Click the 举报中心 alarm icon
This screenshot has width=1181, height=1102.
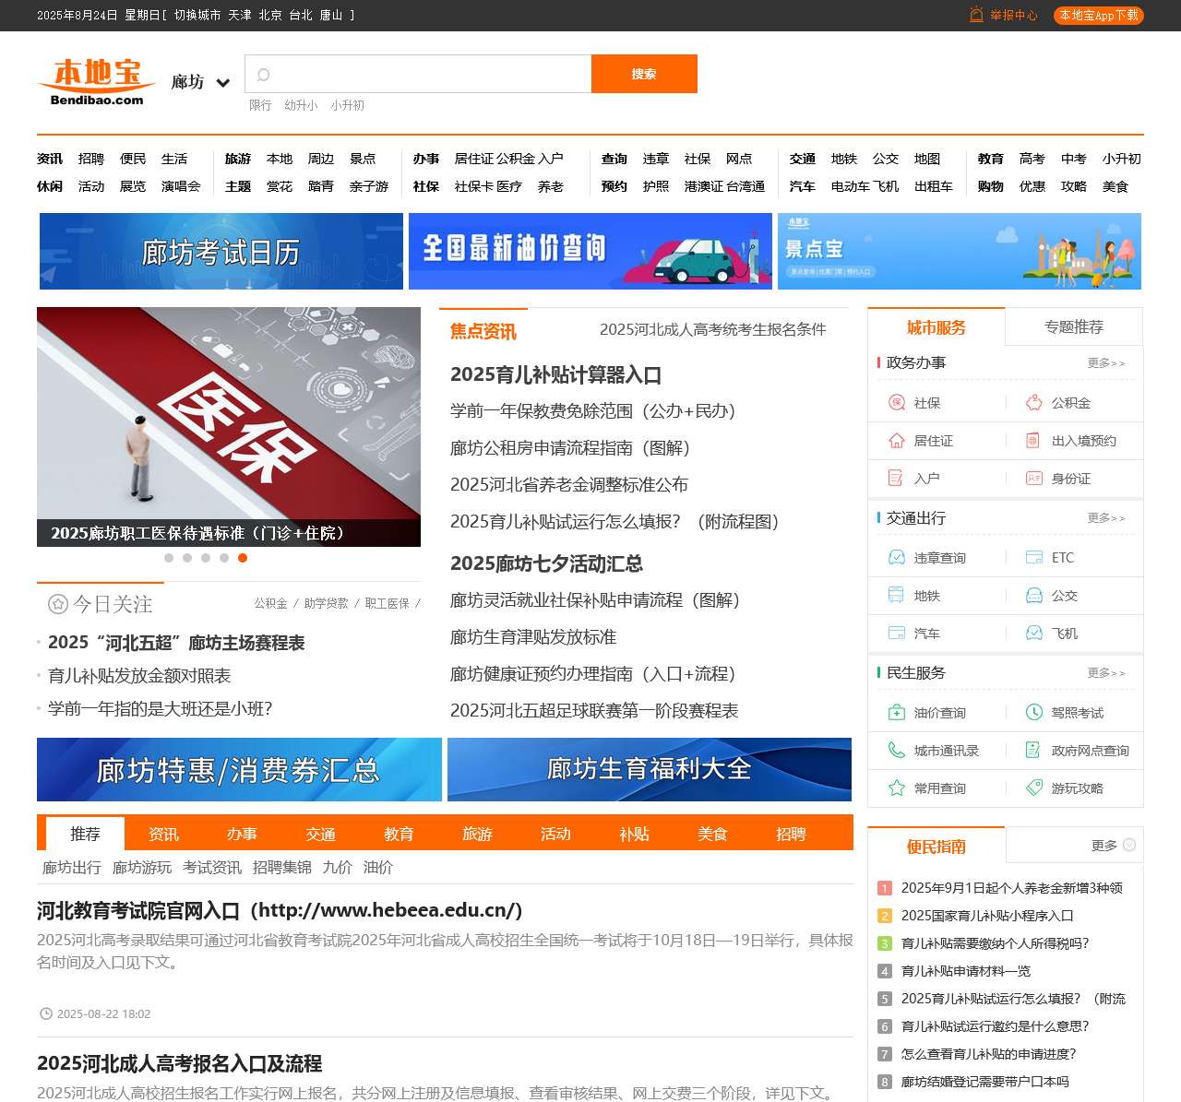pyautogui.click(x=976, y=15)
